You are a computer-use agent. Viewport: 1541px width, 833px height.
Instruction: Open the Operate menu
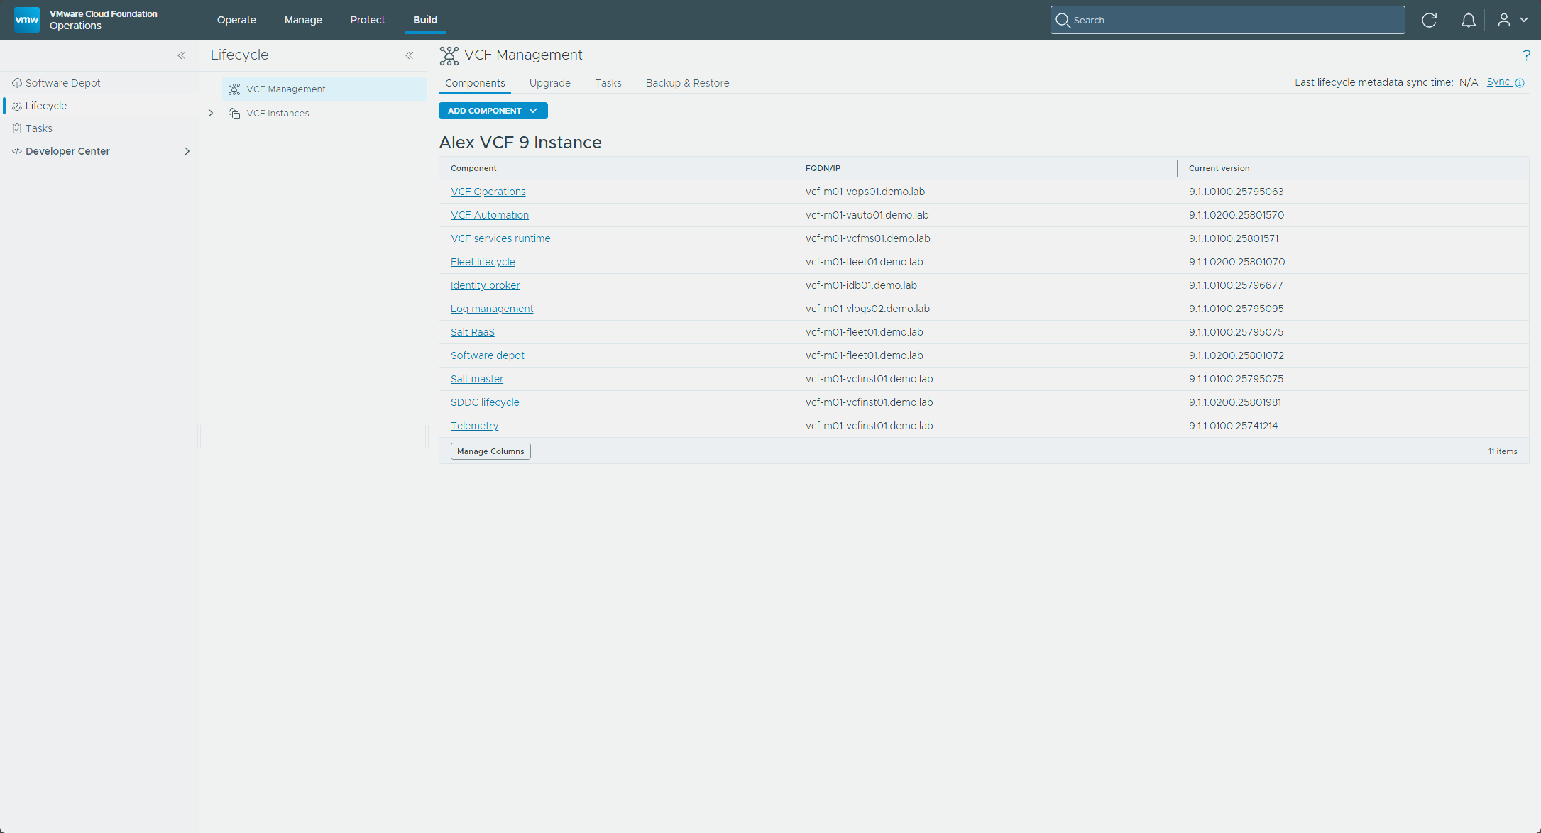tap(236, 20)
